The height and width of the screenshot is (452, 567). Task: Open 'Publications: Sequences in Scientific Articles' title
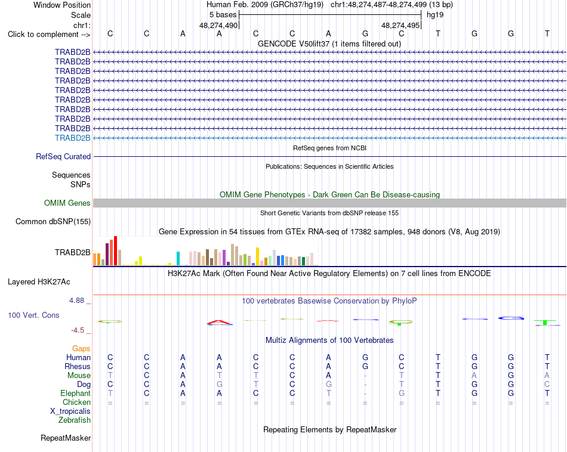click(329, 166)
